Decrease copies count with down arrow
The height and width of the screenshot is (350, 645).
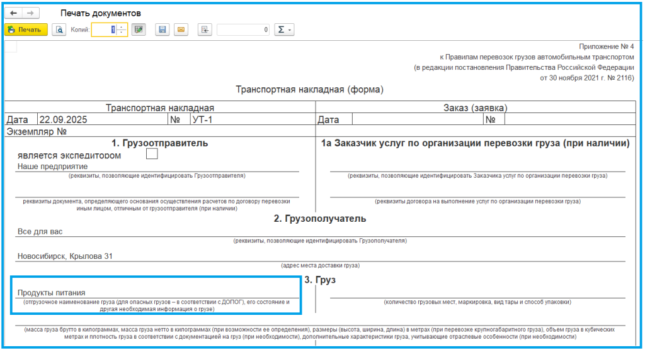click(122, 33)
